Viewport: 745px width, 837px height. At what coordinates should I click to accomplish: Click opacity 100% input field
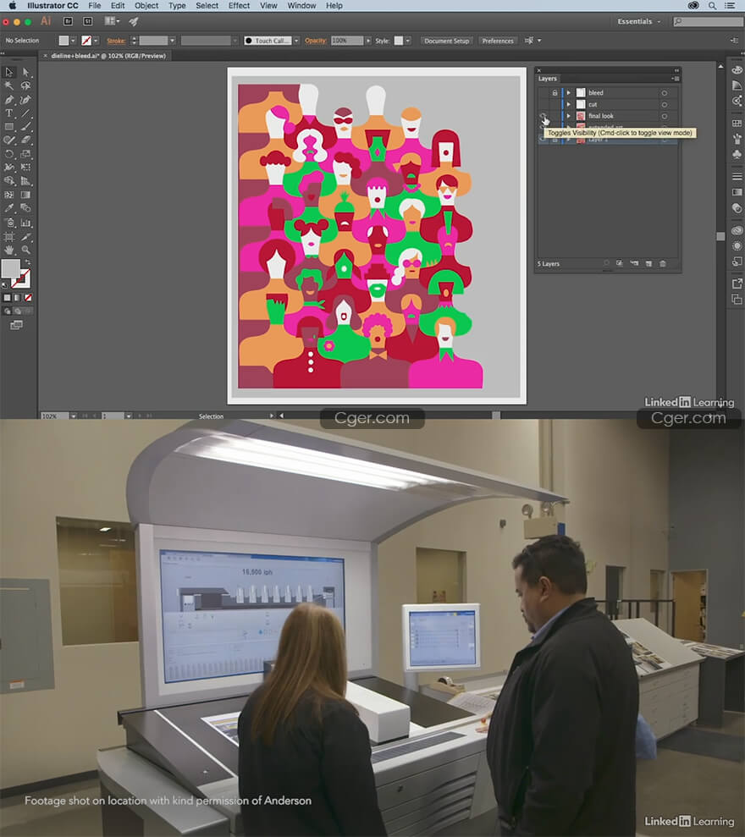(x=347, y=41)
